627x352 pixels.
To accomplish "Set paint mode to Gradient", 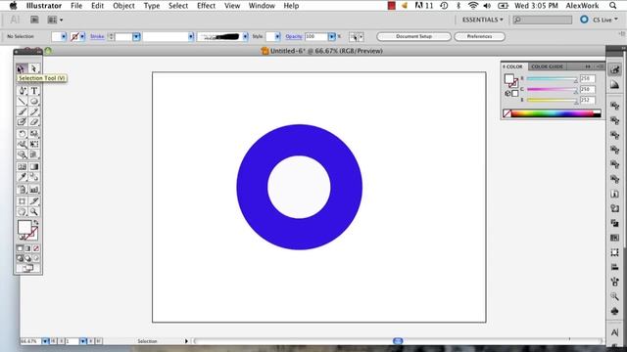I will pyautogui.click(x=28, y=248).
